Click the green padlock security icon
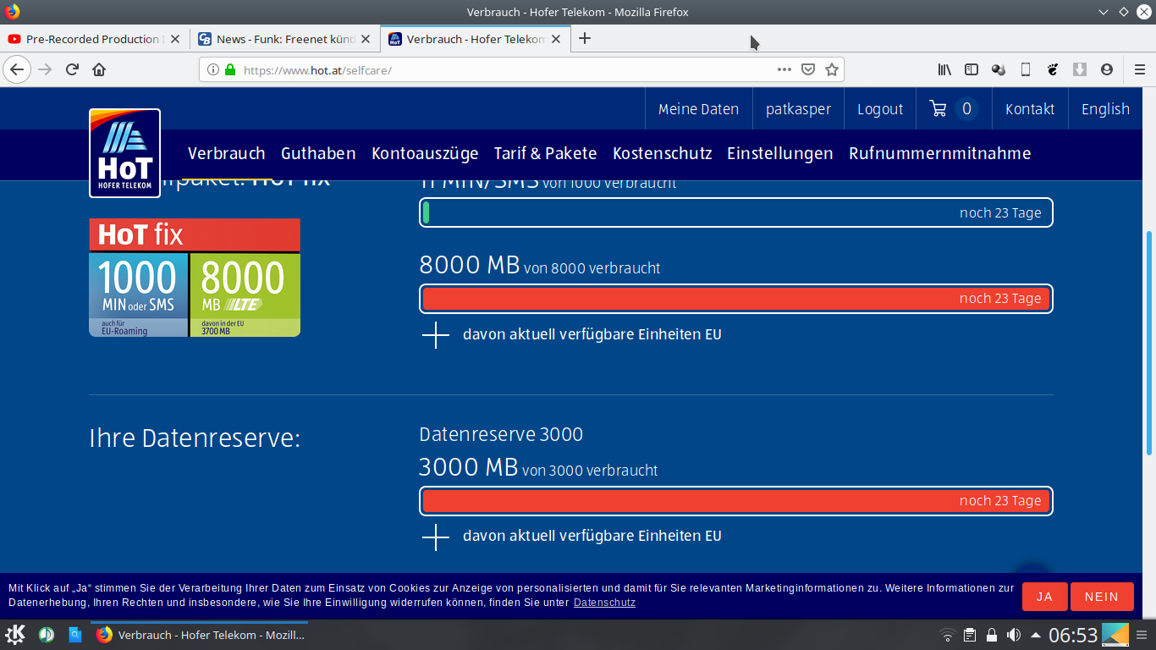The image size is (1156, 650). (x=229, y=69)
